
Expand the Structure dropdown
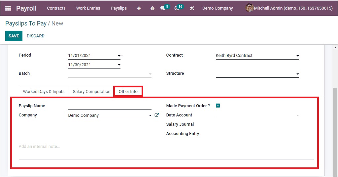(x=297, y=74)
